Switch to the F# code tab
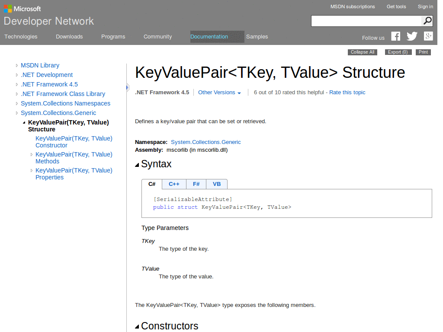Screen dimensions: 443x332 (196, 184)
